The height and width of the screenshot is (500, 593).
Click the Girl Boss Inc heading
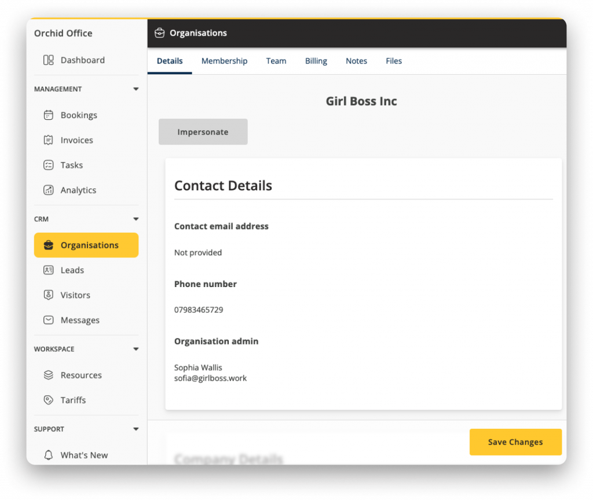coord(361,101)
